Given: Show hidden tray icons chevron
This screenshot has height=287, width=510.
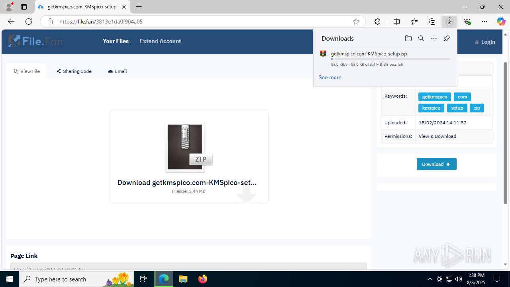Looking at the screenshot, I should point(430,279).
